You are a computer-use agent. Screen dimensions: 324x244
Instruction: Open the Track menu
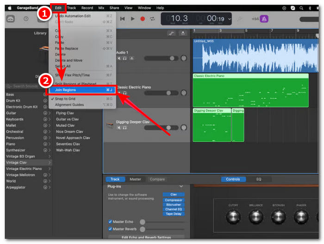click(71, 8)
